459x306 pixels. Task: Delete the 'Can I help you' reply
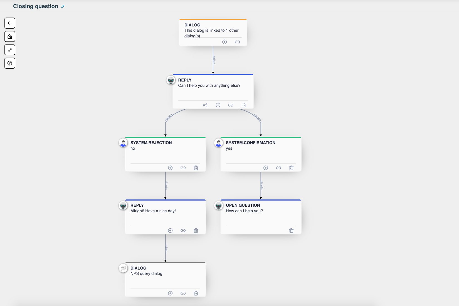tap(244, 105)
